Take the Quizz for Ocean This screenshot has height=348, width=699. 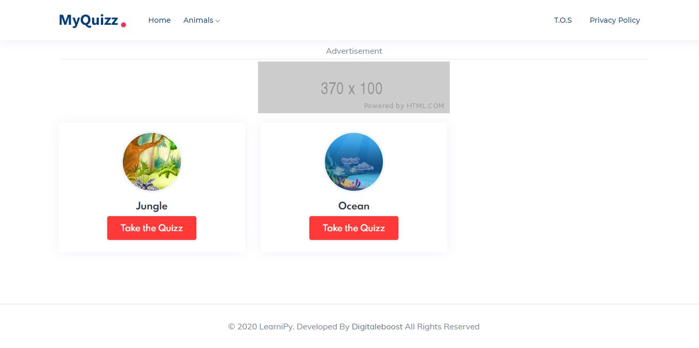click(x=354, y=228)
